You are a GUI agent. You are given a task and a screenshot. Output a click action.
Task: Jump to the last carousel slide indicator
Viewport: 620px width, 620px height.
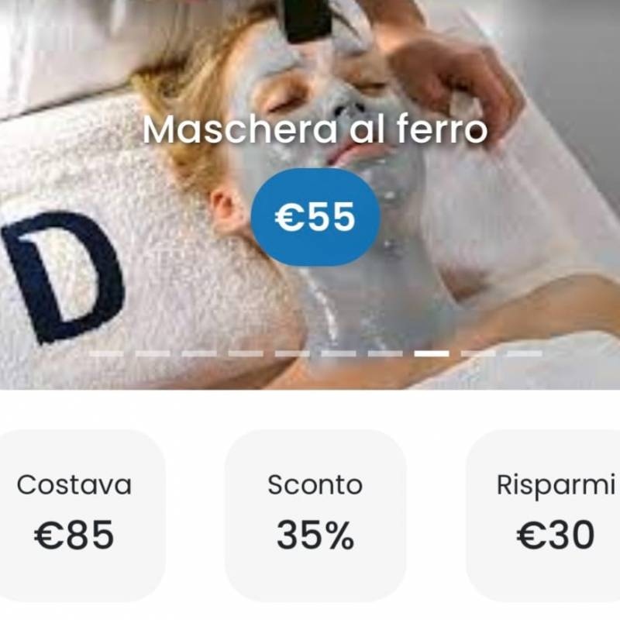pos(525,353)
